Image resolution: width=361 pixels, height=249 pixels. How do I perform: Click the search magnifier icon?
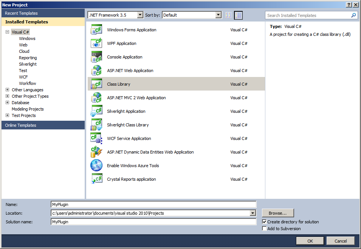[353, 15]
